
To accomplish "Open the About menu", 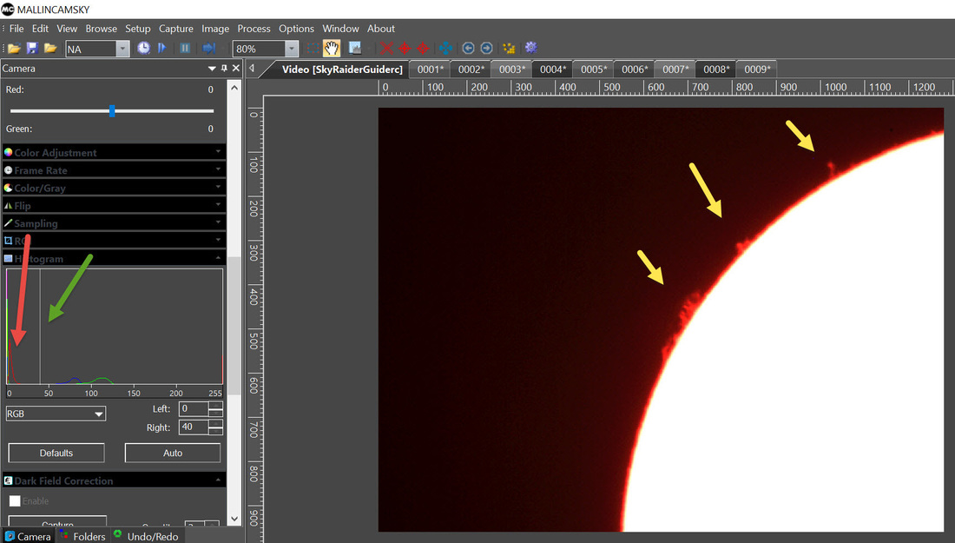I will click(x=380, y=29).
